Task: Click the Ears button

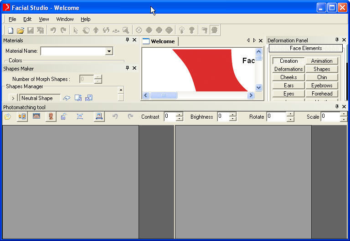Action: pyautogui.click(x=288, y=85)
